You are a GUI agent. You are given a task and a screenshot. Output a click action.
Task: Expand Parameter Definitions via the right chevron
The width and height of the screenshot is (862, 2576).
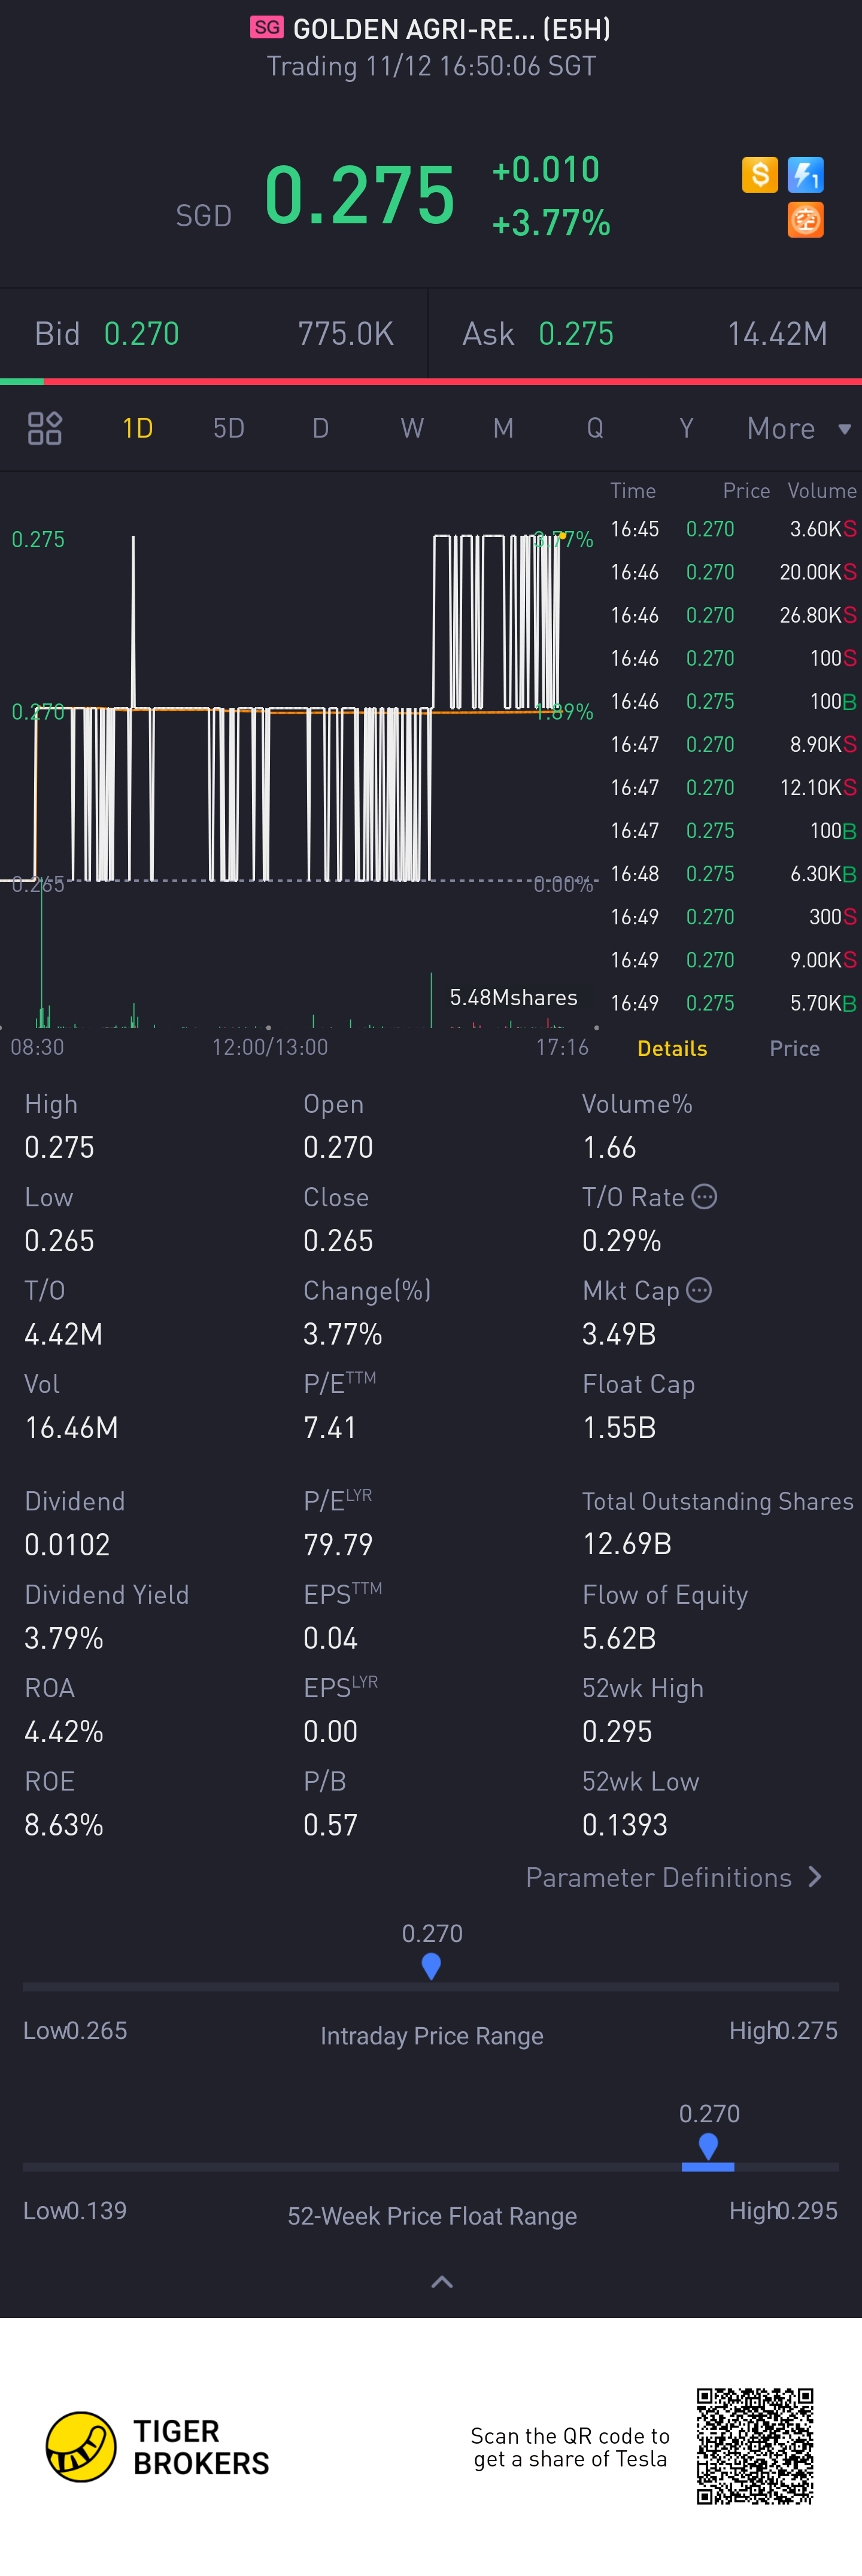[815, 1877]
